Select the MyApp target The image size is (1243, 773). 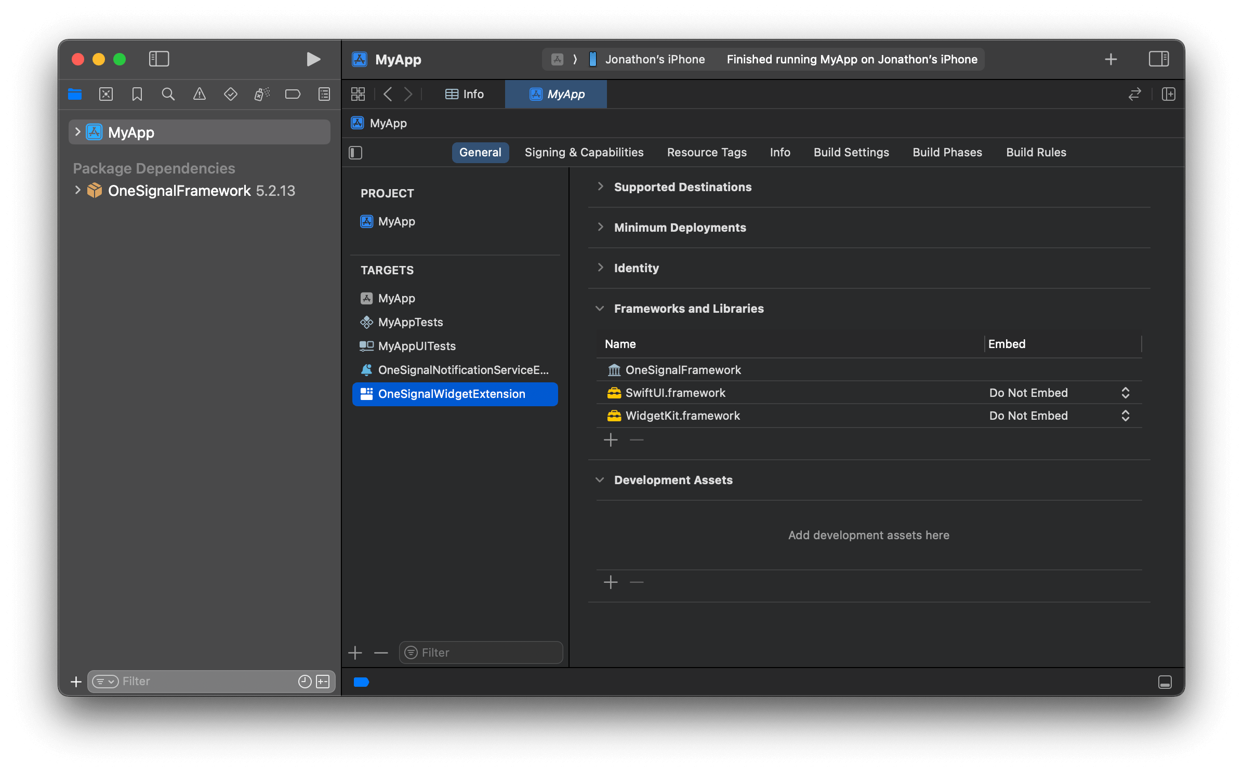coord(455,298)
